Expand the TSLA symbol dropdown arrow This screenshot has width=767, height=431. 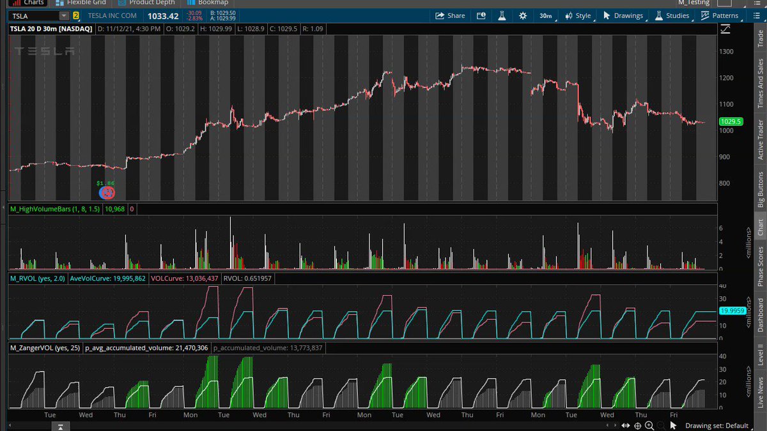click(64, 15)
